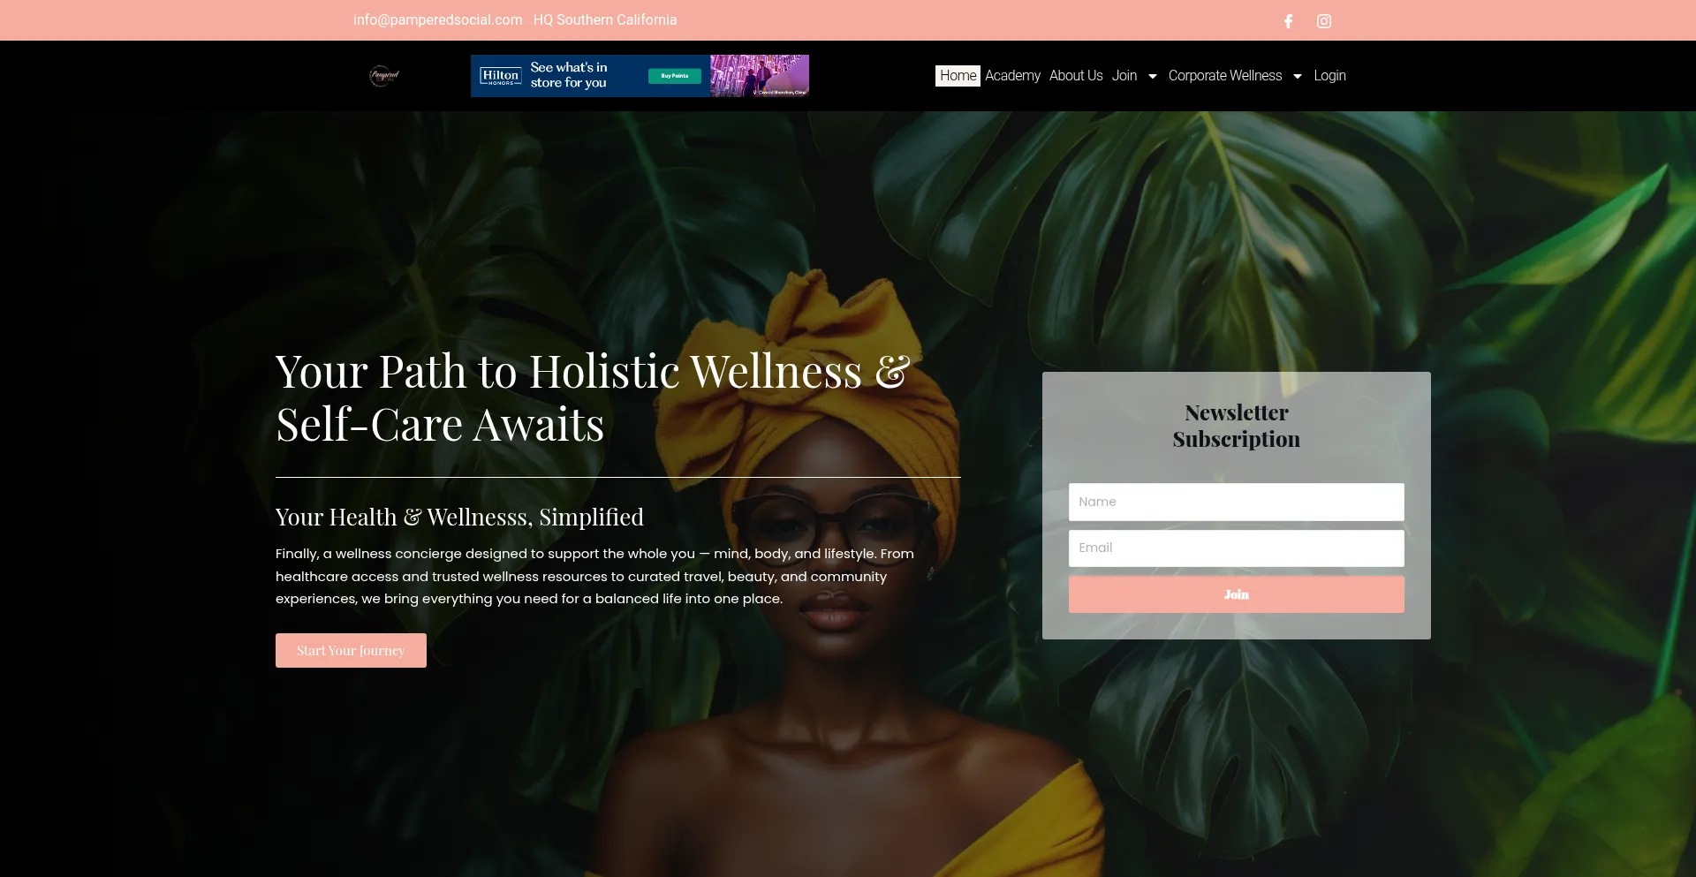Screen dimensions: 1696x877
Task: Expand the Corporate Wellness dropdown arrow
Action: pyautogui.click(x=1297, y=76)
